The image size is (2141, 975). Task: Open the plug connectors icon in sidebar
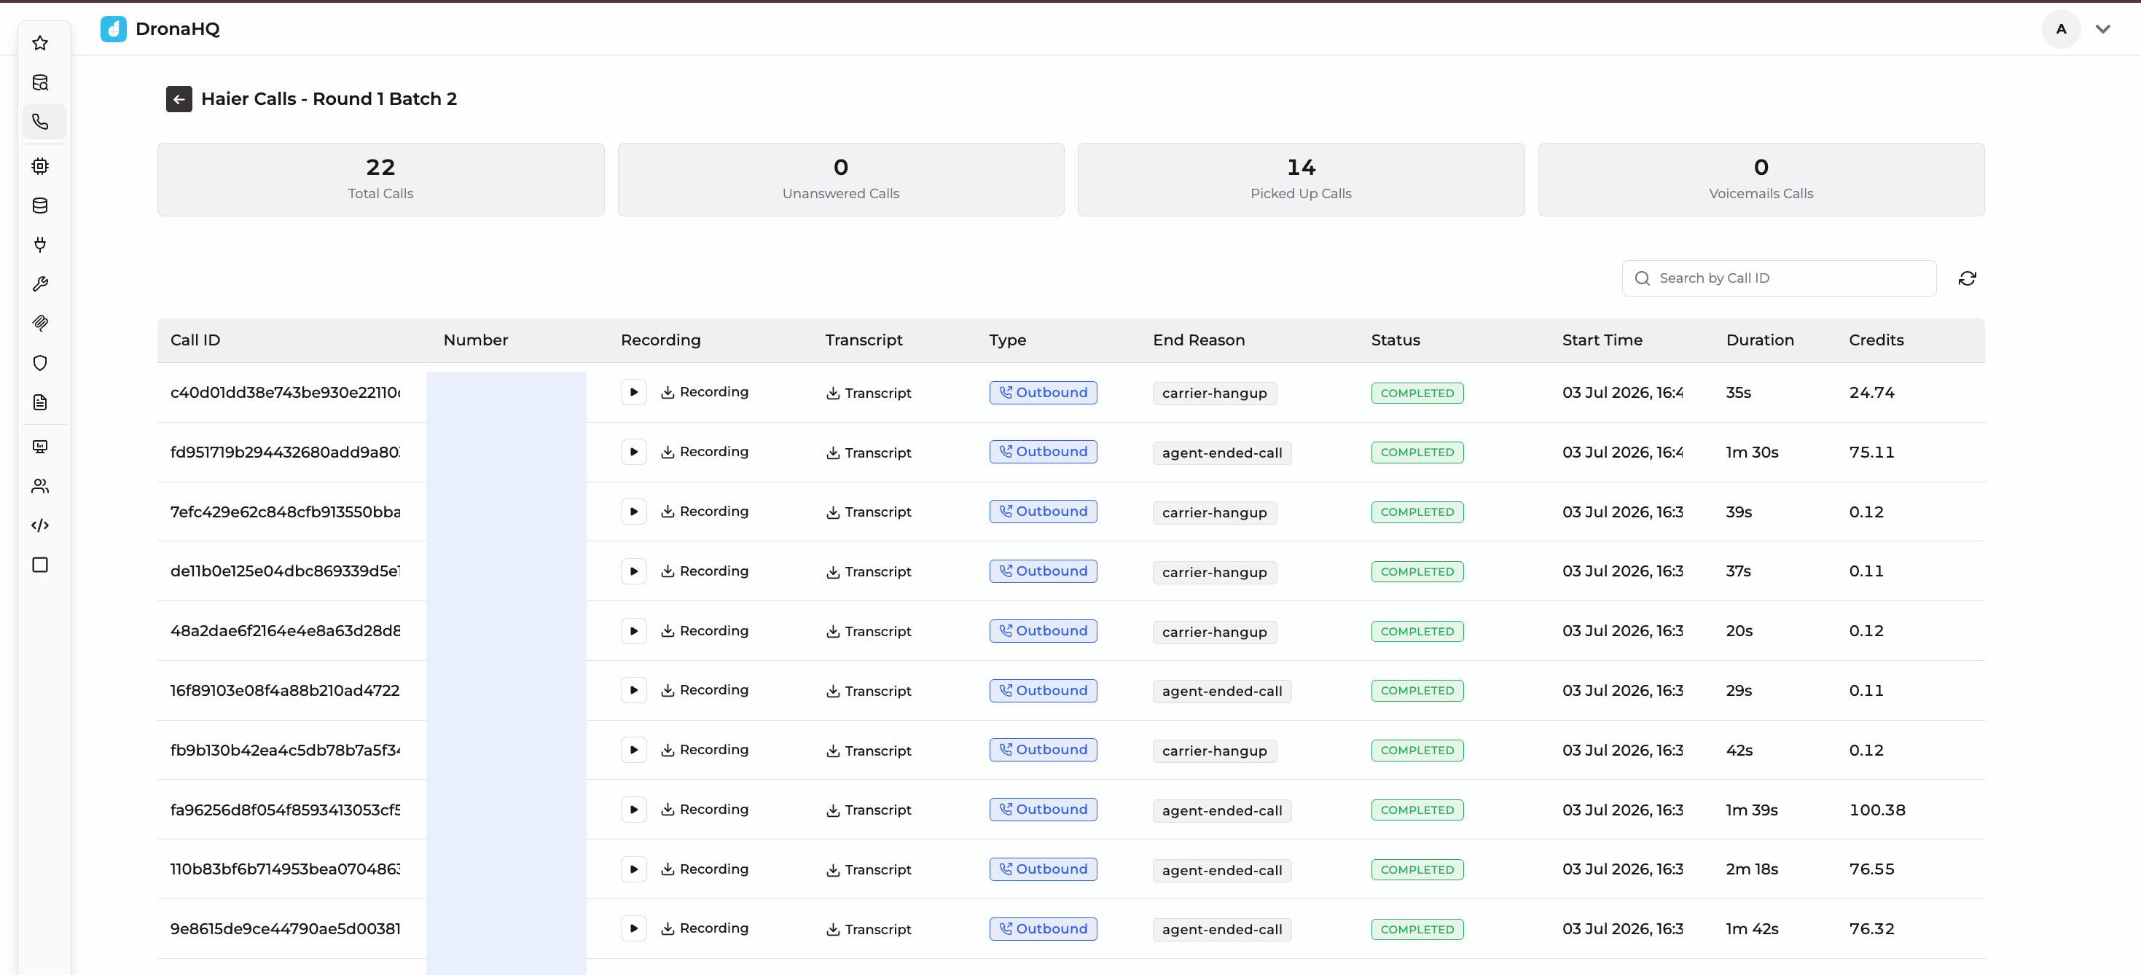click(x=40, y=244)
